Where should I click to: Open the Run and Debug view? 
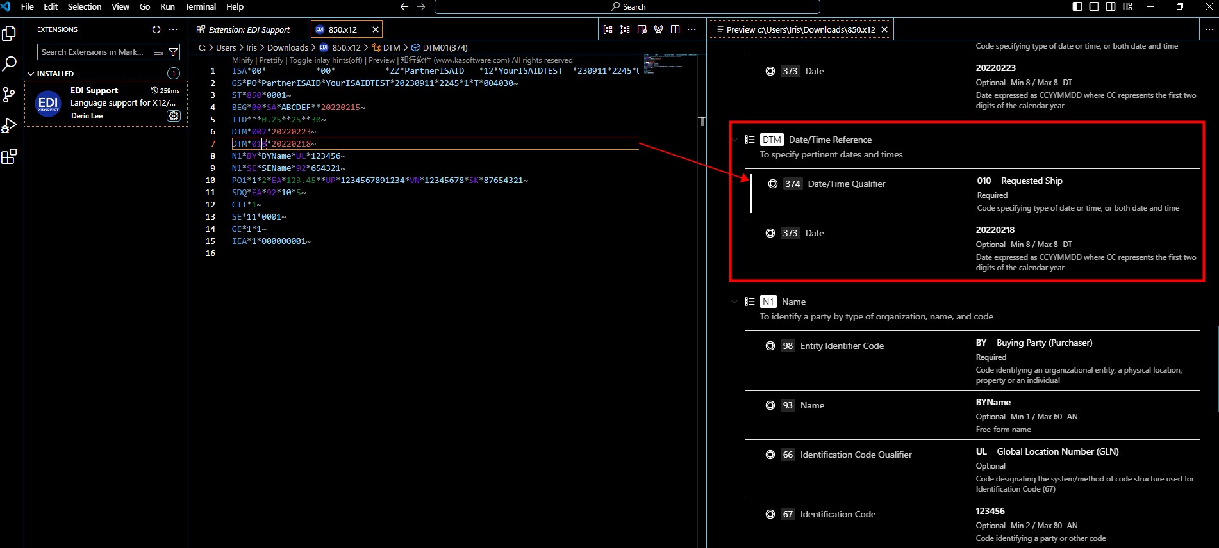tap(10, 125)
